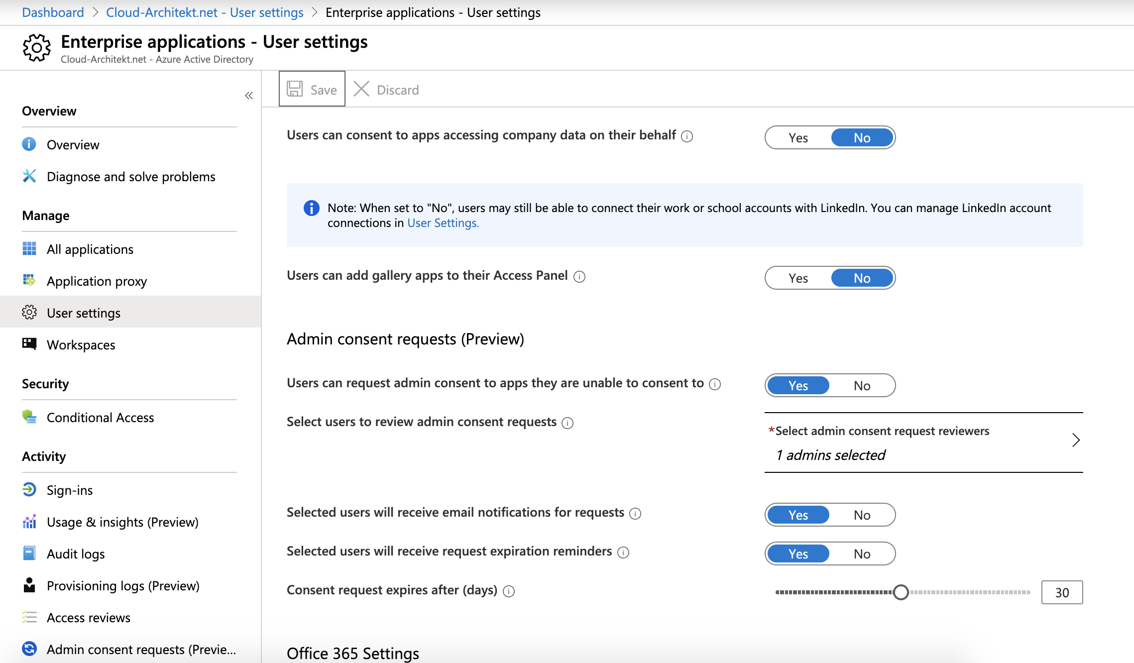Click the Provisioning logs person icon
The image size is (1134, 663).
[29, 585]
